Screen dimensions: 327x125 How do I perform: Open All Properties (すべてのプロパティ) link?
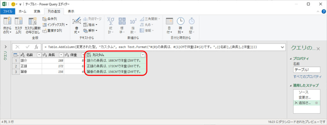tap(308, 77)
